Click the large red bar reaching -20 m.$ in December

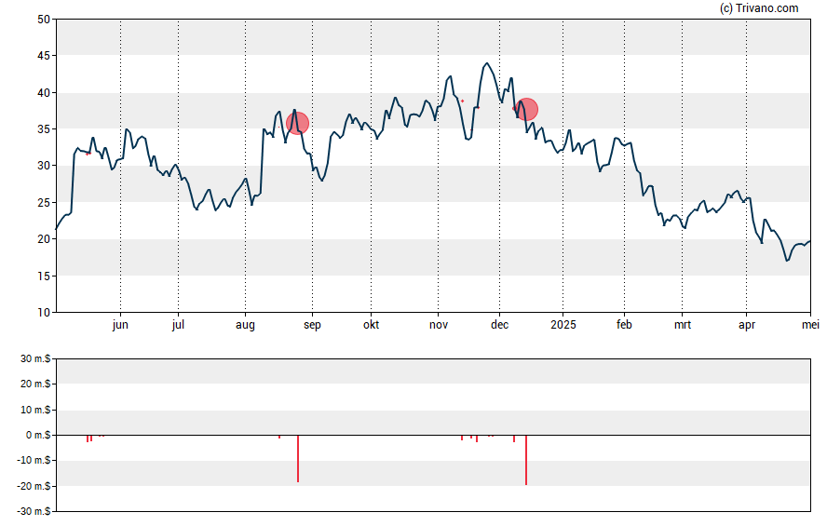pos(526,460)
